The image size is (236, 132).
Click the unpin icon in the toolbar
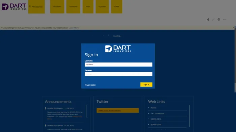pos(208,19)
